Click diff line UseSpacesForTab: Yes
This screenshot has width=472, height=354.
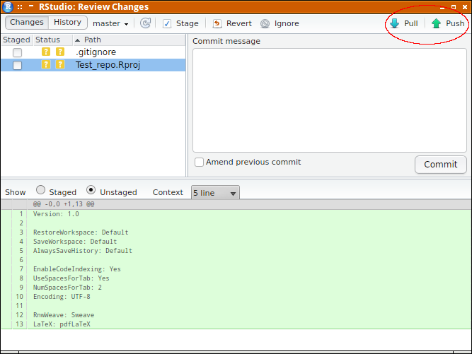point(71,278)
